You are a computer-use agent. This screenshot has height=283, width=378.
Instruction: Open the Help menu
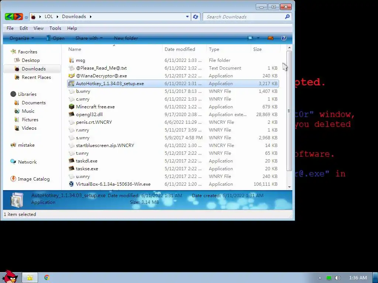(x=72, y=28)
